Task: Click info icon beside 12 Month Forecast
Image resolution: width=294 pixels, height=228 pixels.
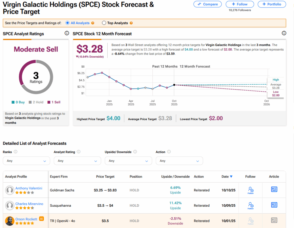Action: [284, 33]
